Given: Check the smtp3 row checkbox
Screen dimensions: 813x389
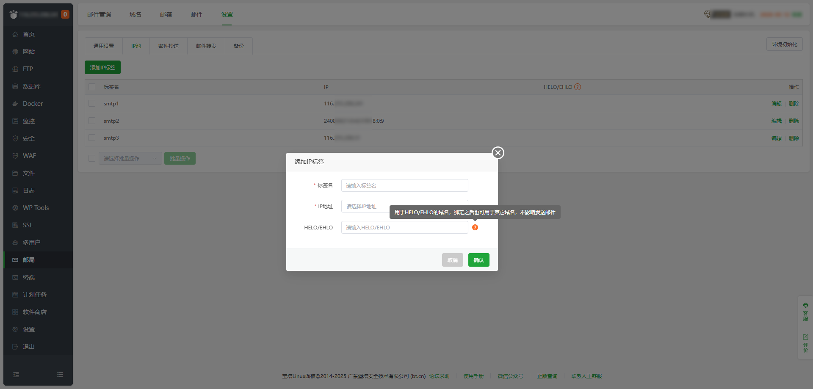Looking at the screenshot, I should pos(92,138).
